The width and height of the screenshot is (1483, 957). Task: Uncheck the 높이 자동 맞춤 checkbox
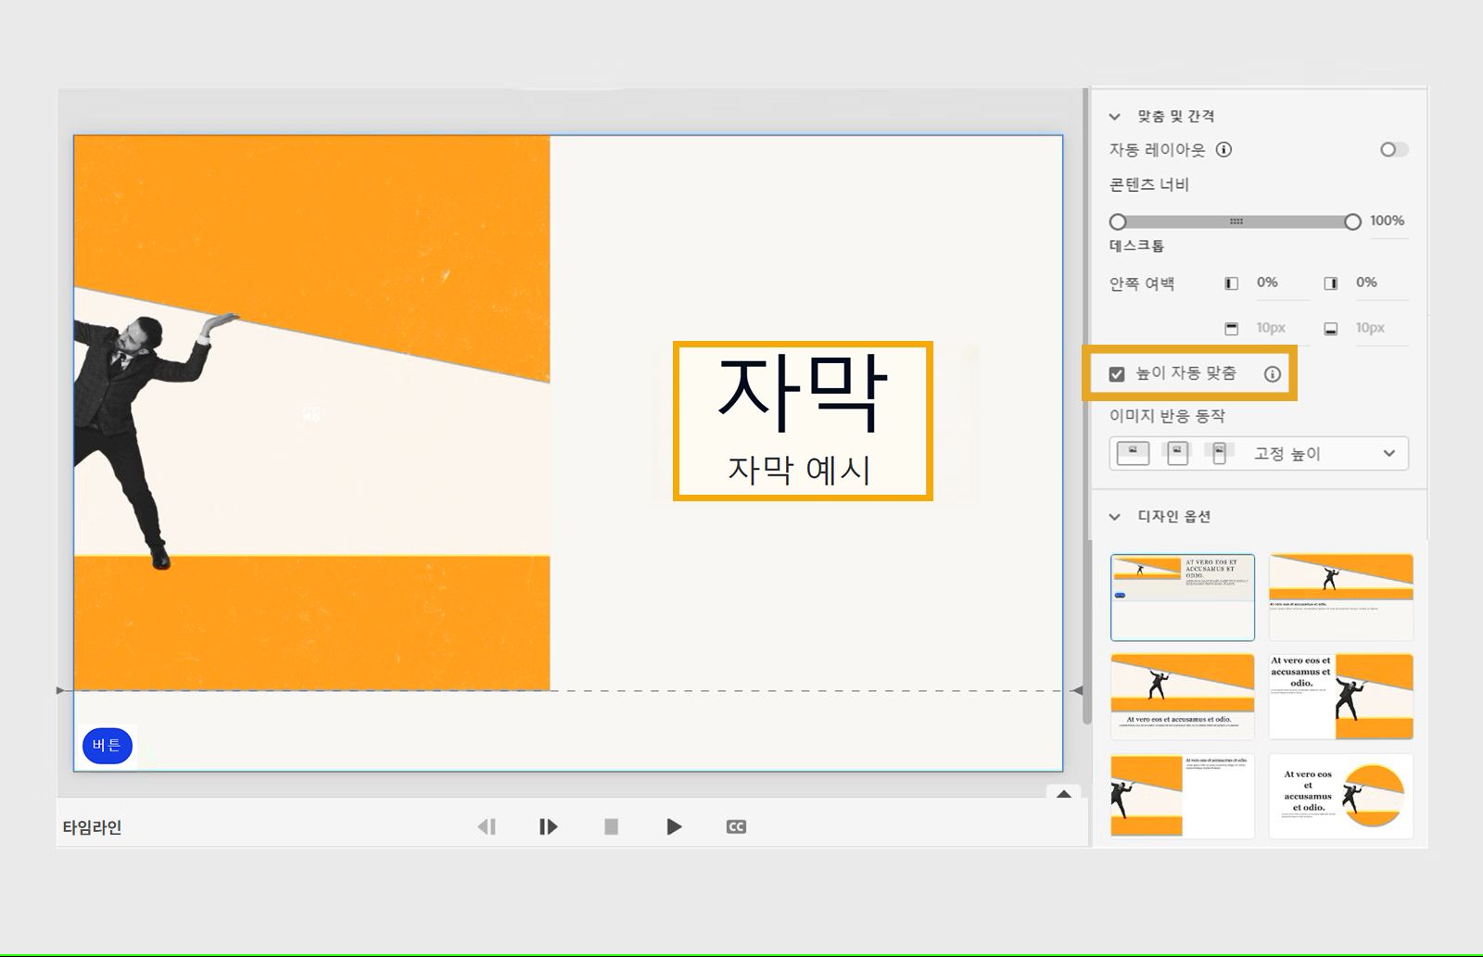1119,374
